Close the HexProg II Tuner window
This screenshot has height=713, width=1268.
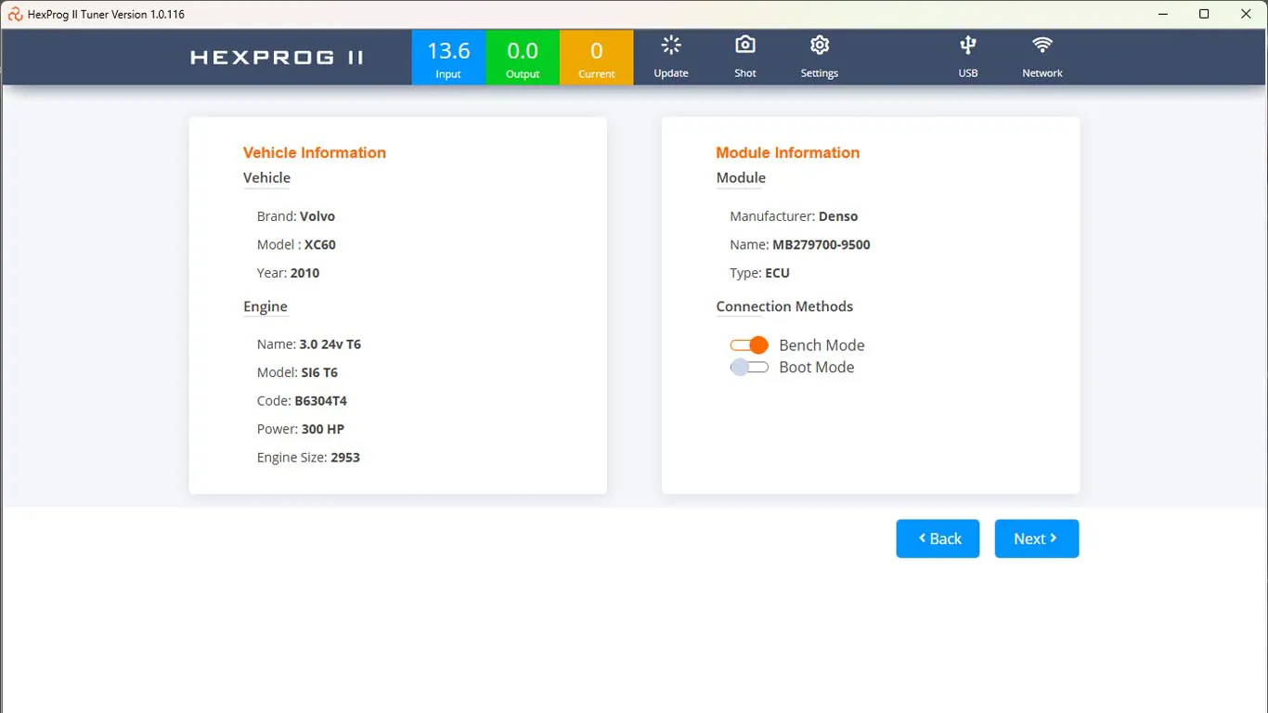1247,14
